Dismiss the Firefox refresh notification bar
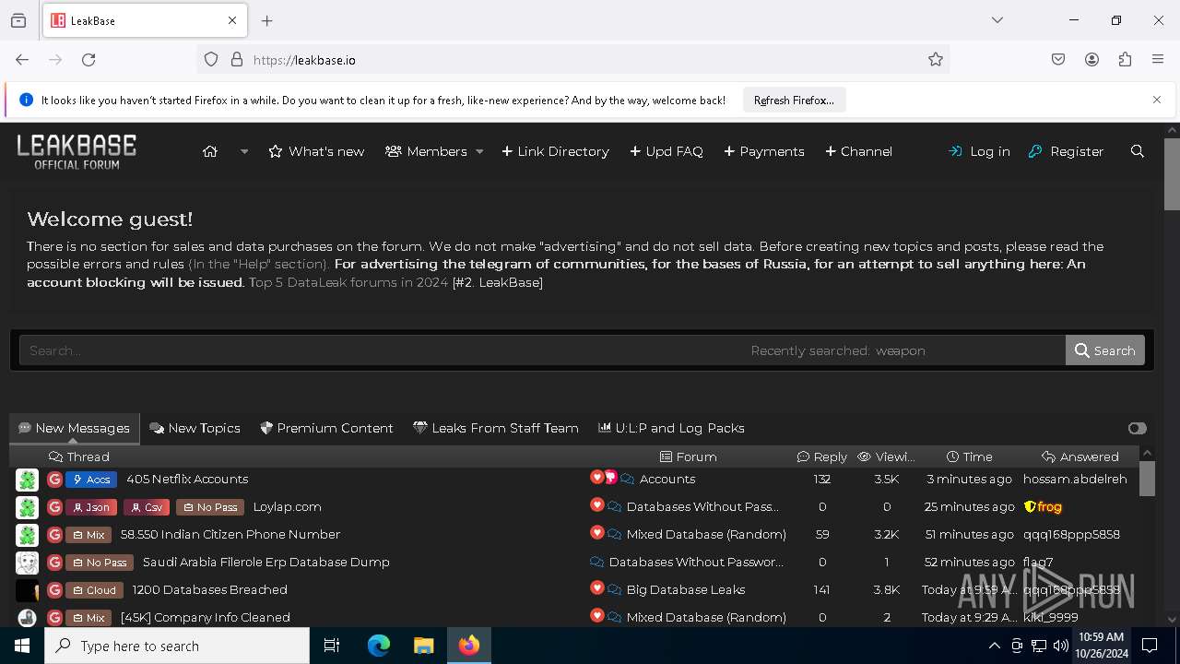 click(1157, 100)
